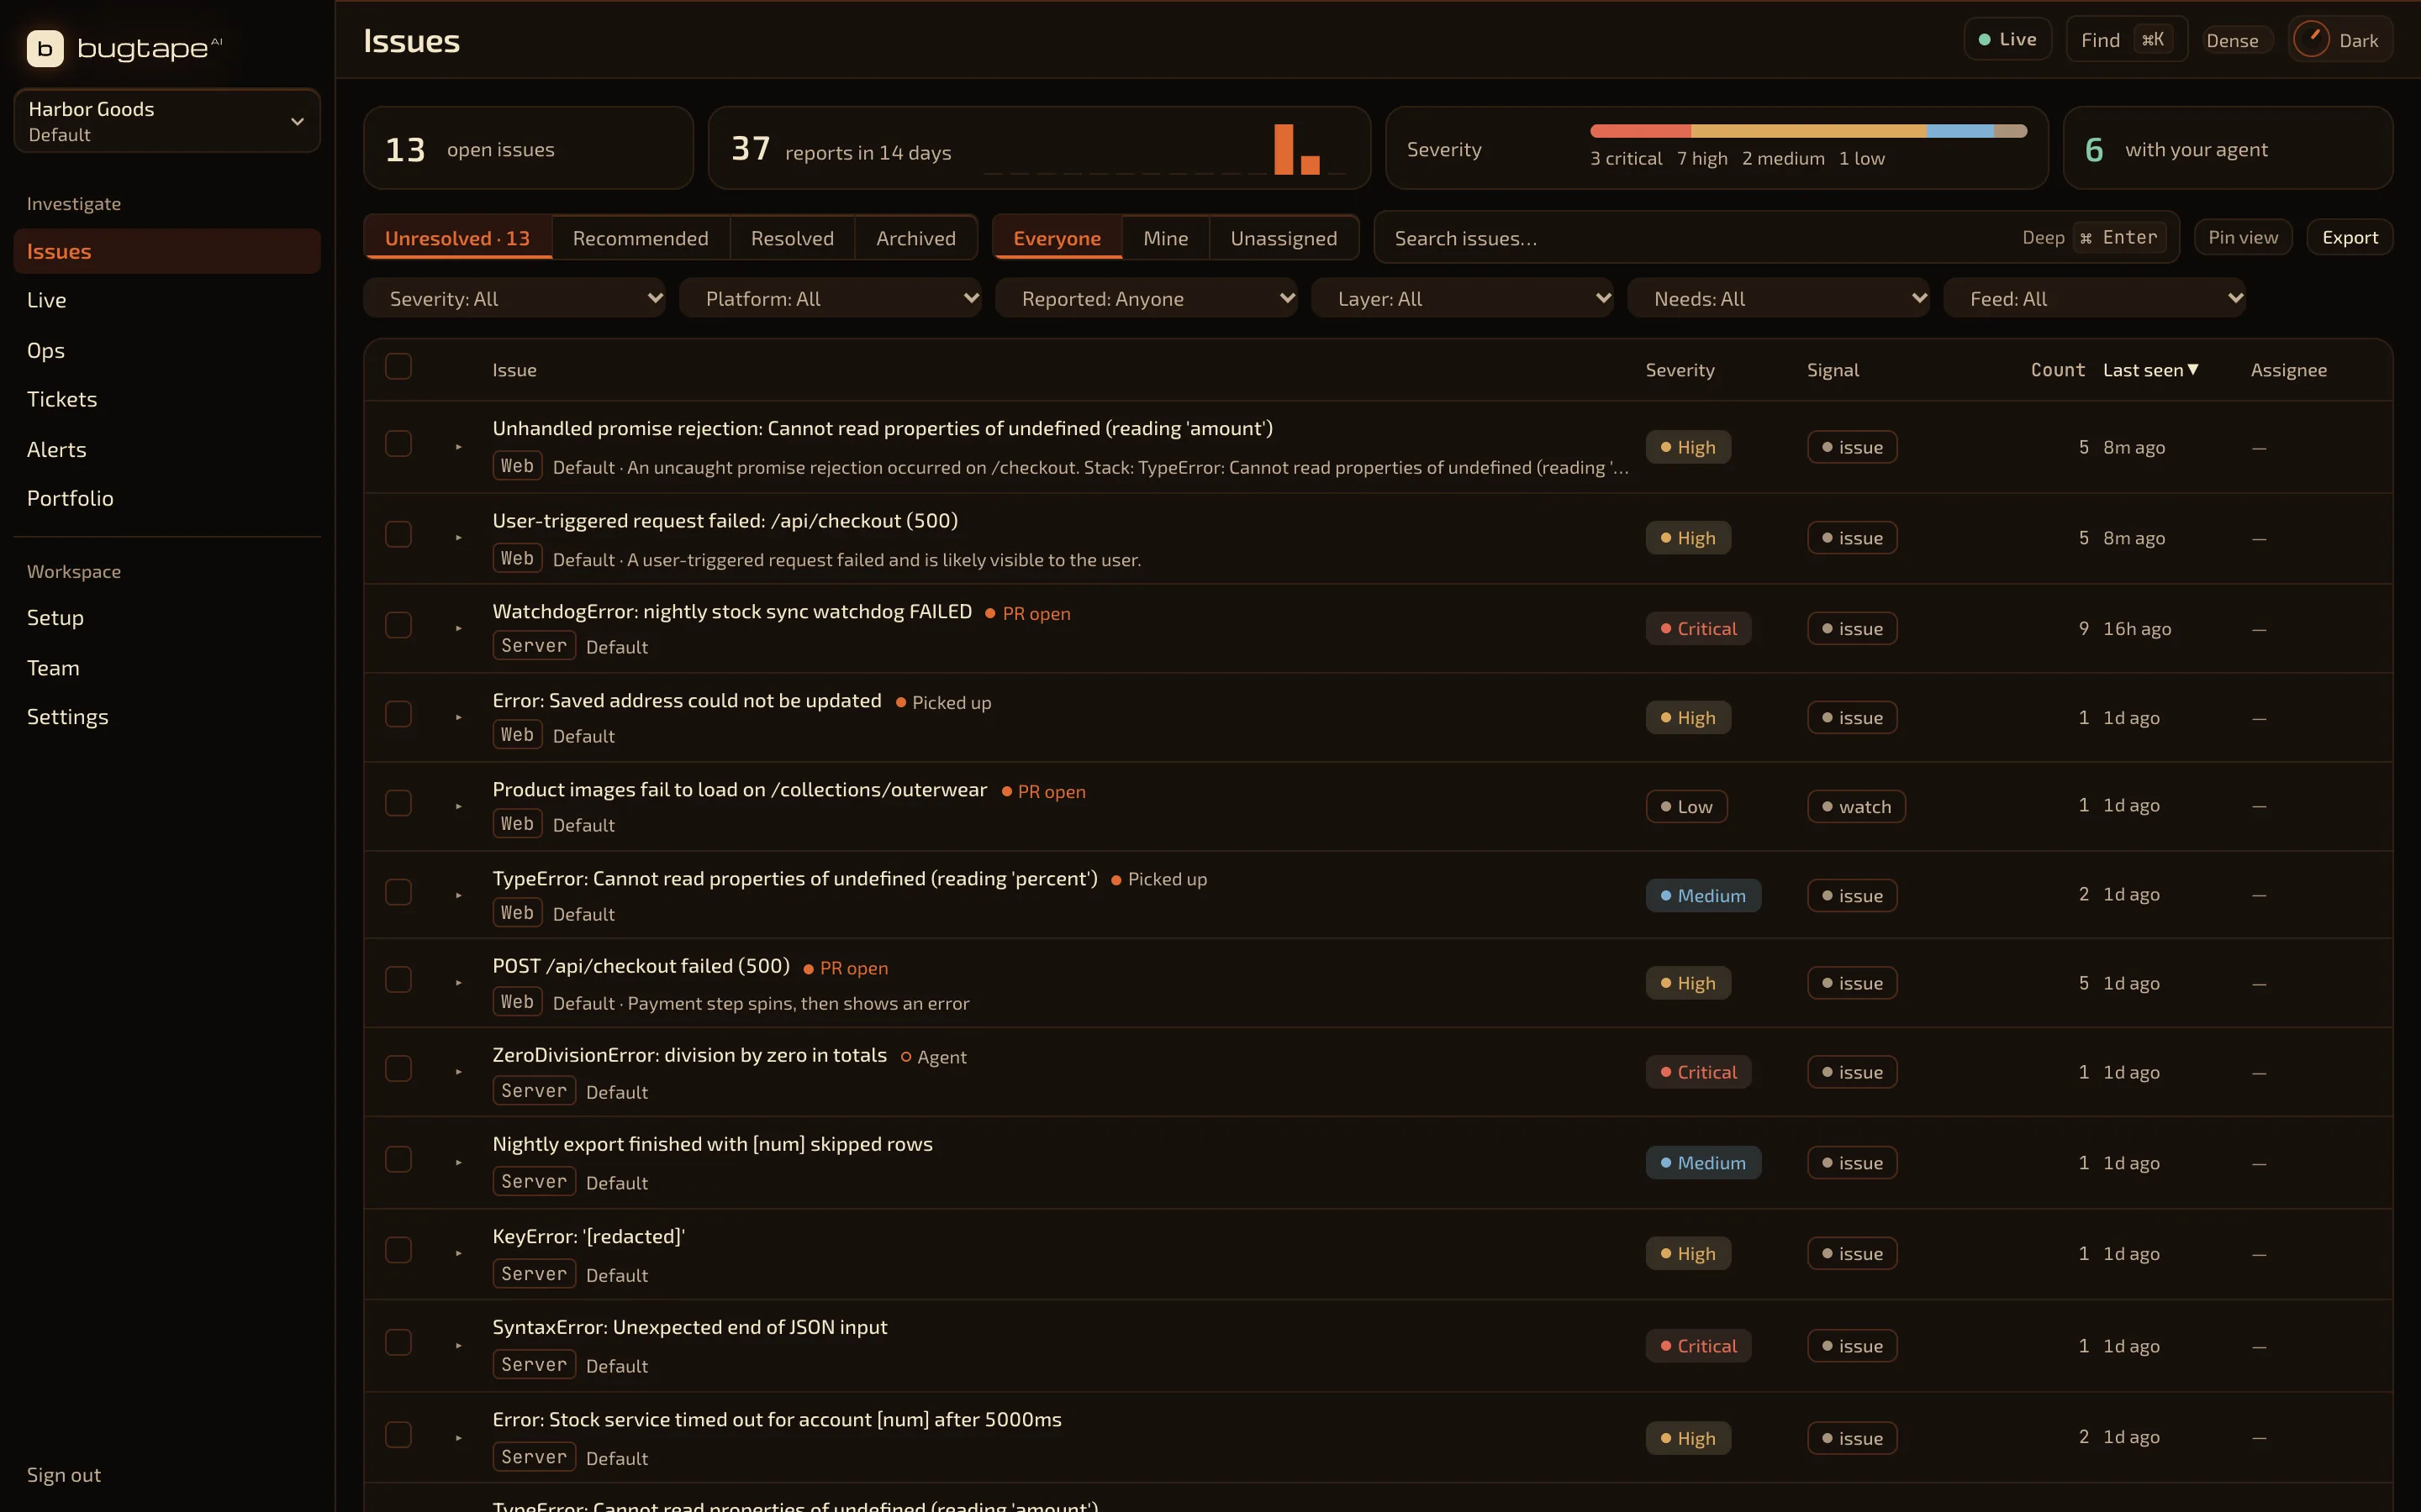Expand the User-triggered request failed row
The height and width of the screenshot is (1512, 2421).
point(458,538)
